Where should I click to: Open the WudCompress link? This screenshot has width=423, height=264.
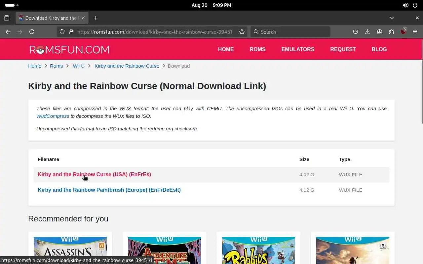(x=53, y=116)
